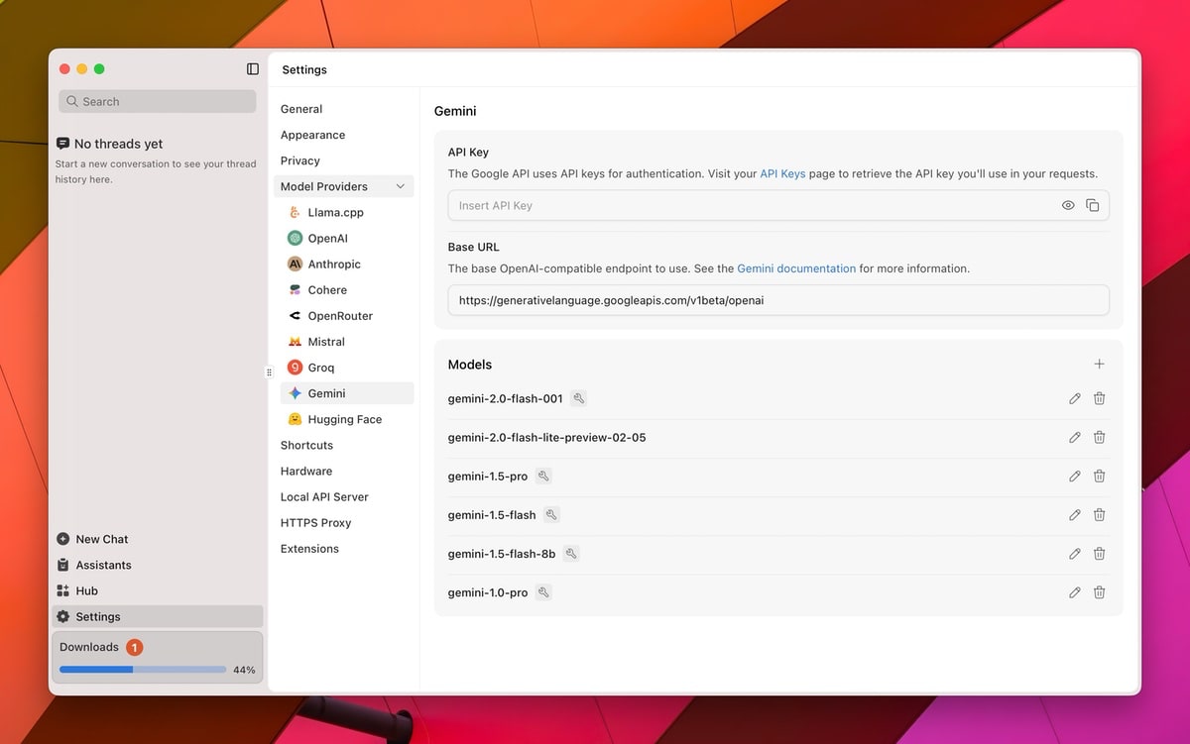1190x744 pixels.
Task: Click the tools wrench badge beside gemini-1.5-flash
Action: coord(551,515)
